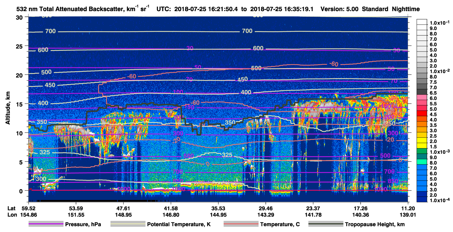Viewport: 453px width, 232px height.
Task: Click the Lon row label
Action: pyautogui.click(x=12, y=215)
